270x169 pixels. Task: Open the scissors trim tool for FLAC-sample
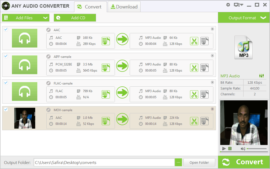(194, 94)
